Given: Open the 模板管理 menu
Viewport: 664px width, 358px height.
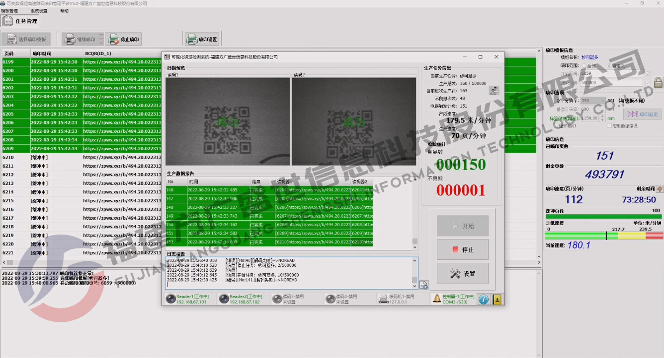Looking at the screenshot, I should [x=9, y=11].
